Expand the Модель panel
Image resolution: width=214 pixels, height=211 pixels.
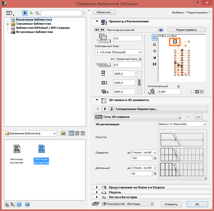(97, 192)
